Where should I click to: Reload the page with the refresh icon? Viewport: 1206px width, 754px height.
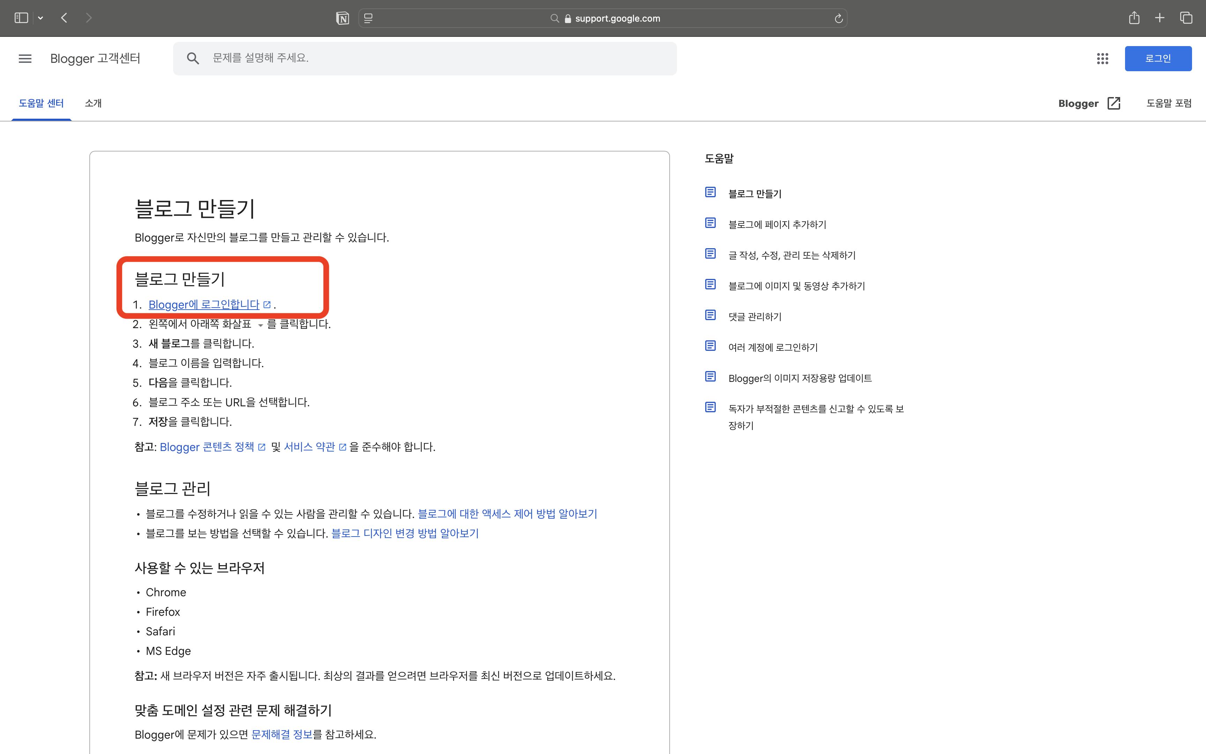[839, 19]
